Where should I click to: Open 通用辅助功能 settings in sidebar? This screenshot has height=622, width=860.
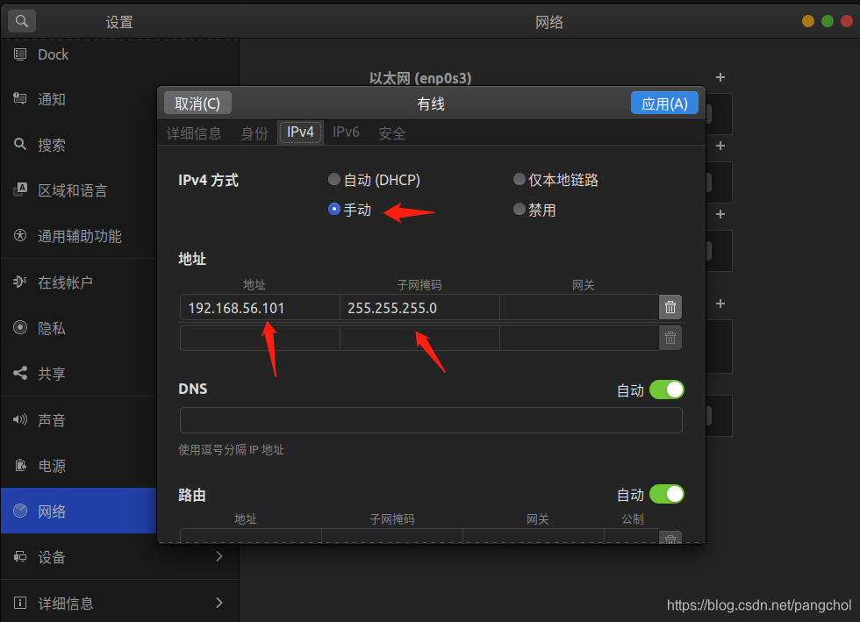79,236
